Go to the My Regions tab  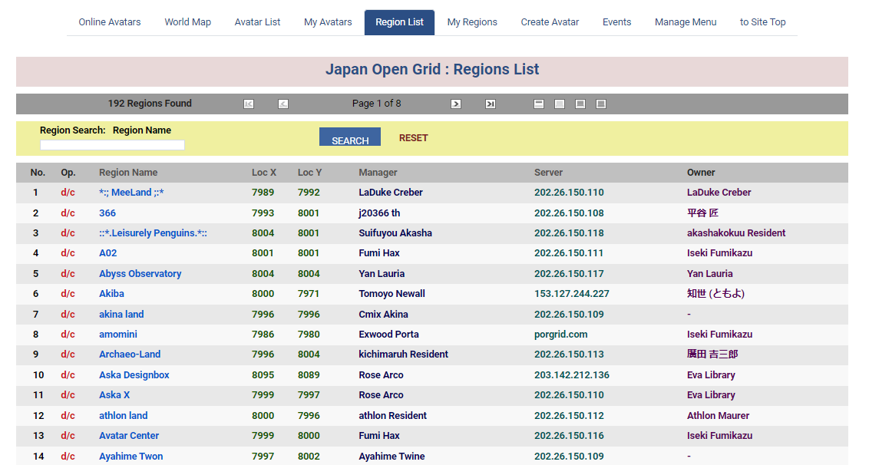coord(472,22)
